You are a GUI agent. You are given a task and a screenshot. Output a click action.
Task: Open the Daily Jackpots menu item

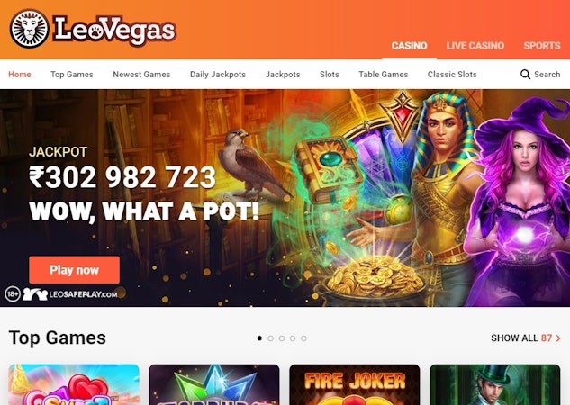click(218, 75)
